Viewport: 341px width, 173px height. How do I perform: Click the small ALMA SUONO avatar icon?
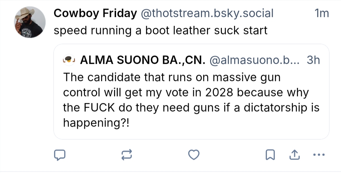click(x=69, y=60)
